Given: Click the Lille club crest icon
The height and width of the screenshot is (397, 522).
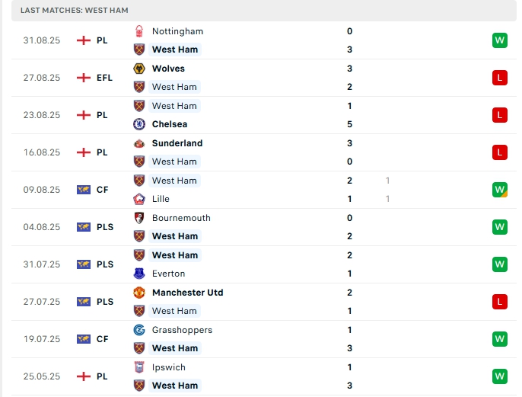Looking at the screenshot, I should click(139, 199).
